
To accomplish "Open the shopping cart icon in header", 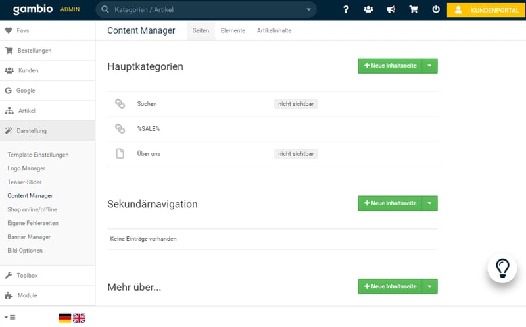I will [413, 10].
